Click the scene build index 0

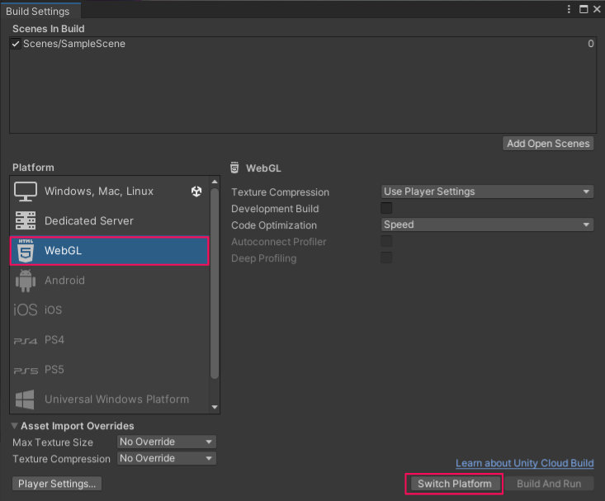(x=590, y=44)
